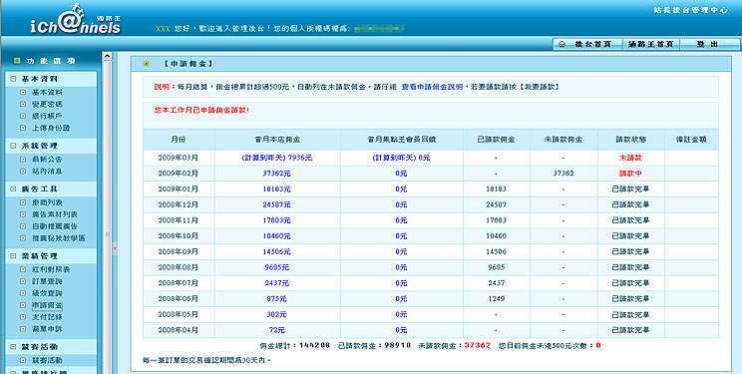
Task: Click the sidebar scrollbar up arrow
Action: 107,56
